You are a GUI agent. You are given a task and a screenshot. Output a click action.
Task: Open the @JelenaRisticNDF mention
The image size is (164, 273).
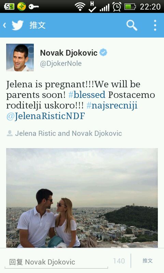pyautogui.click(x=46, y=116)
